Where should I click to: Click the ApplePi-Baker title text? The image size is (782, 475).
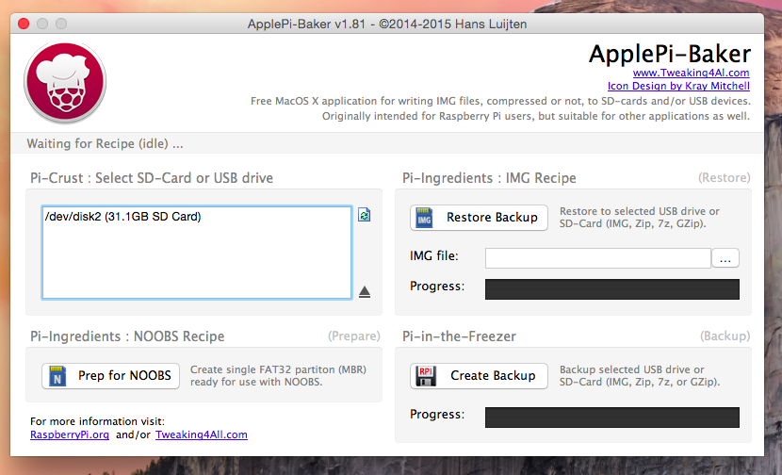669,54
